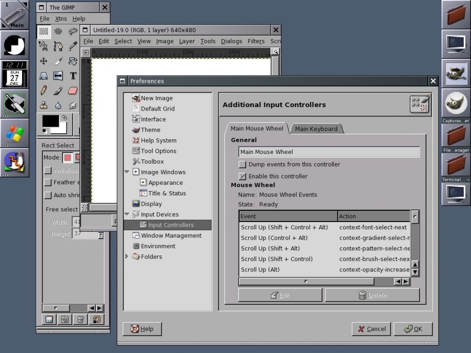Image resolution: width=471 pixels, height=353 pixels.
Task: Select the Paintbrush tool
Action: click(58, 91)
